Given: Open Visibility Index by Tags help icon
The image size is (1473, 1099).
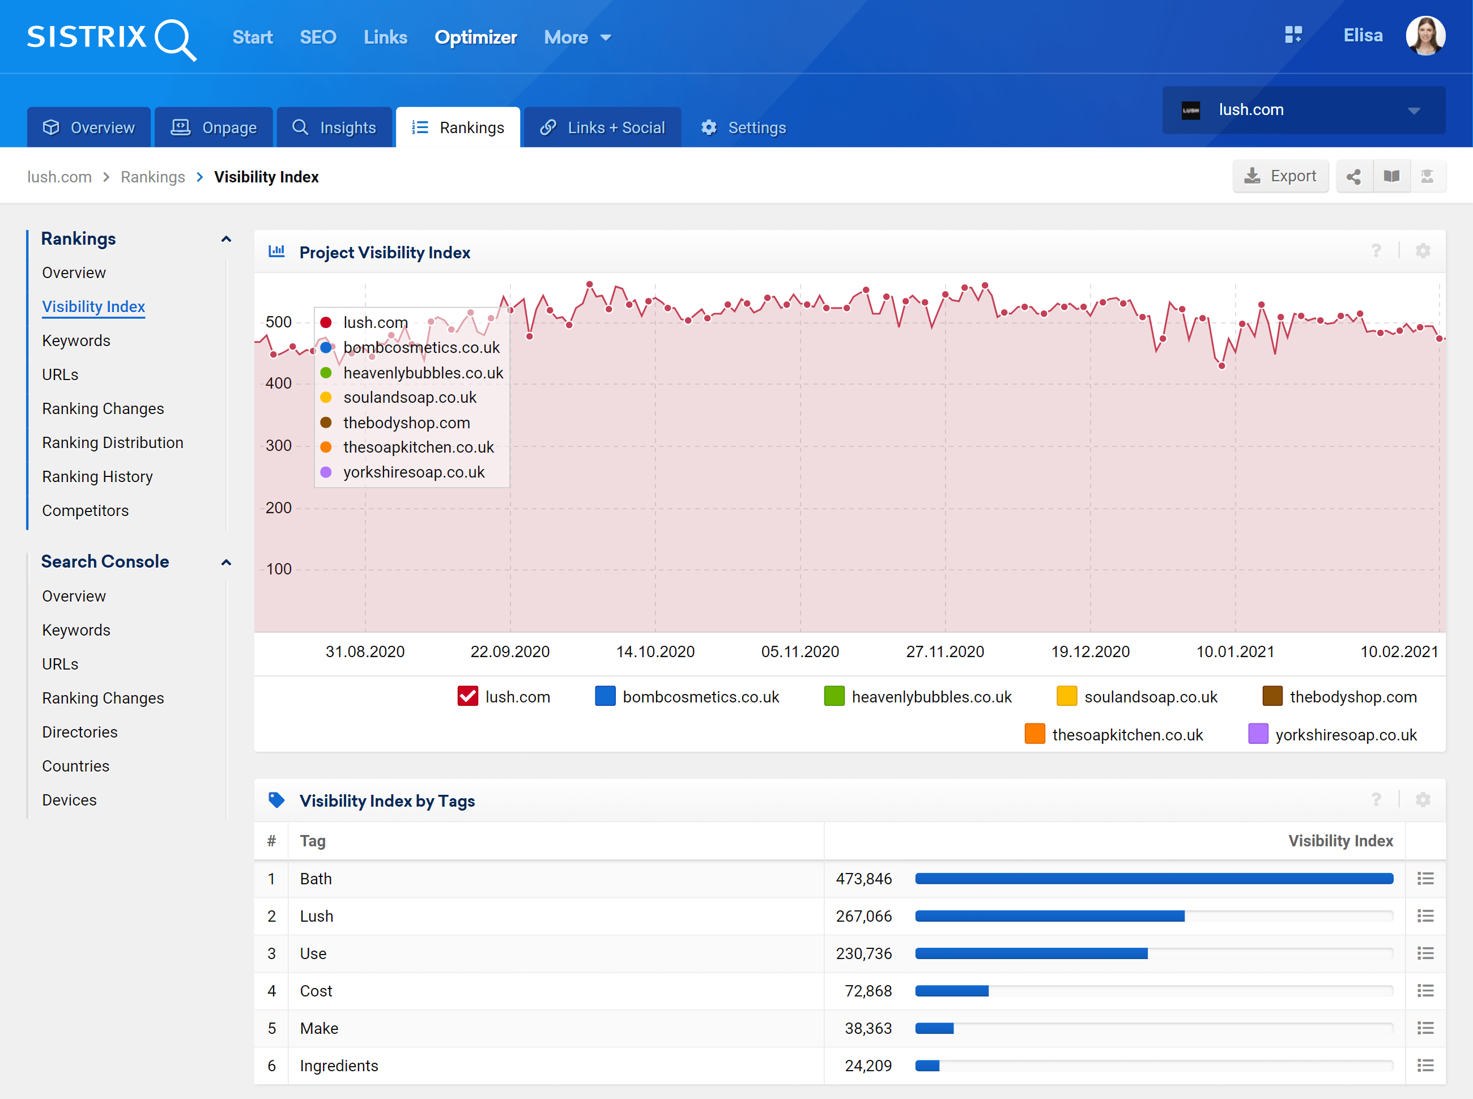Looking at the screenshot, I should pyautogui.click(x=1376, y=799).
